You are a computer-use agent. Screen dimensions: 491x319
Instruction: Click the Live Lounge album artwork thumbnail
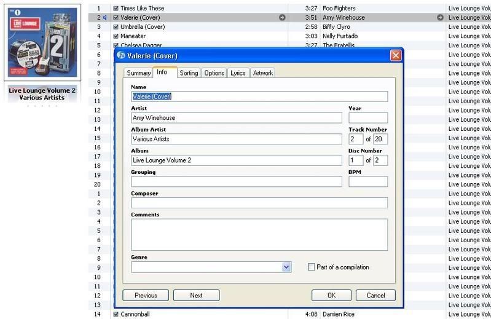point(42,42)
